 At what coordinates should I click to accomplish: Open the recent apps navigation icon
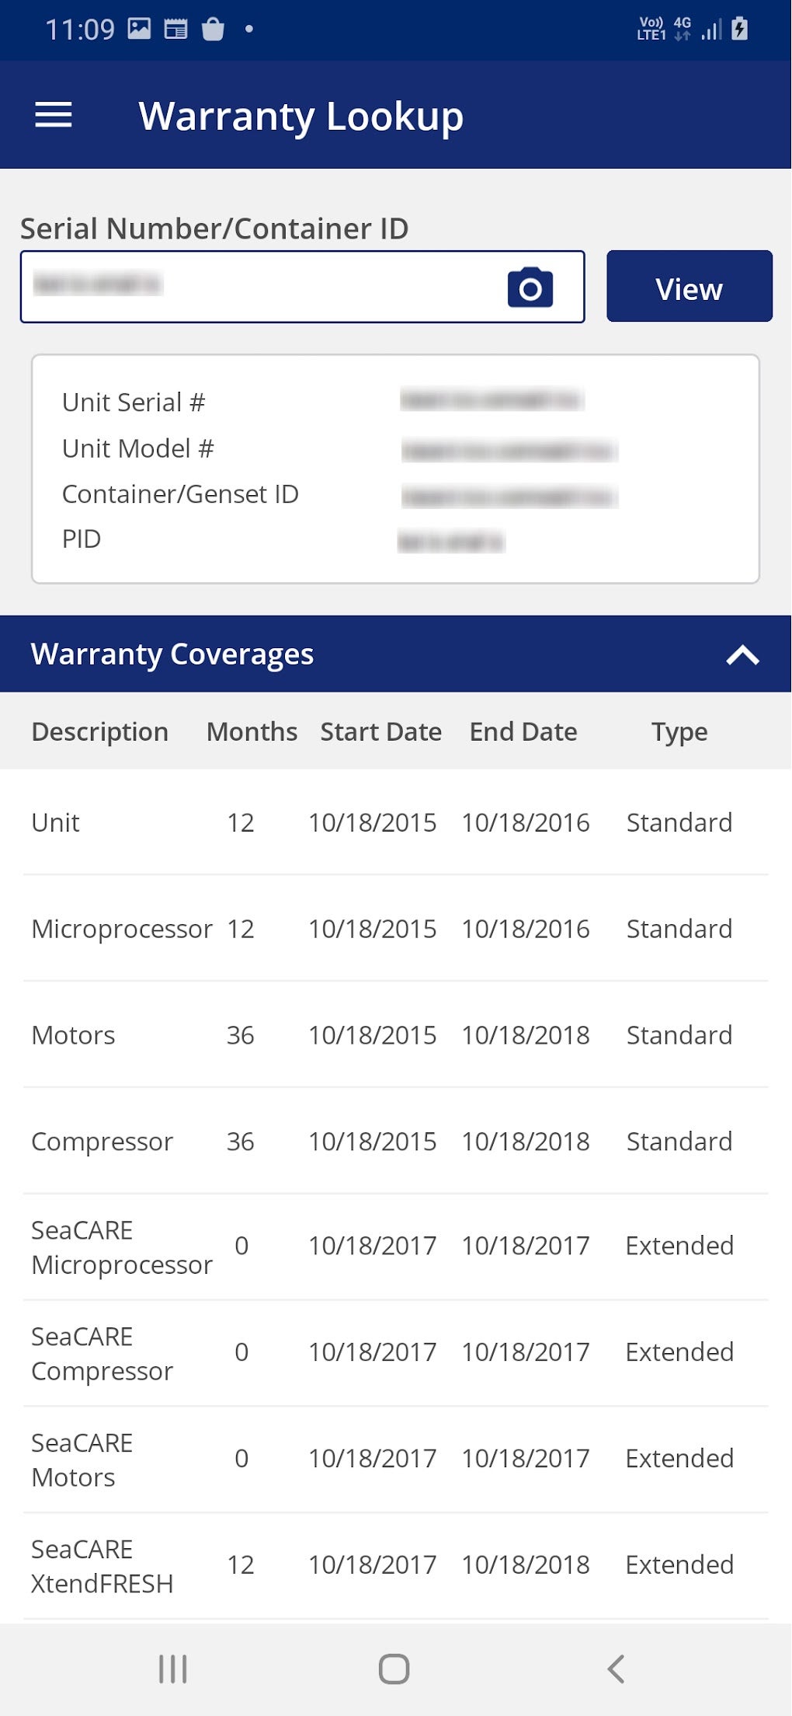172,1669
